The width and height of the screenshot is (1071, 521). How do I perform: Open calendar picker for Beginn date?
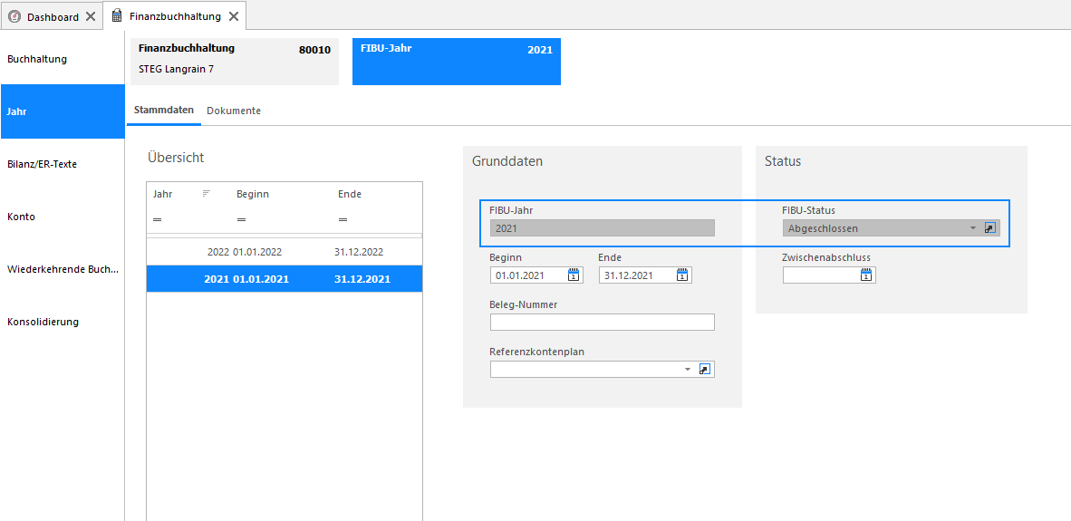pyautogui.click(x=573, y=275)
